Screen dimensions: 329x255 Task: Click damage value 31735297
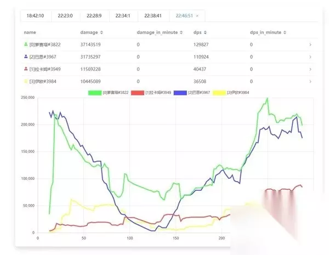click(x=90, y=57)
